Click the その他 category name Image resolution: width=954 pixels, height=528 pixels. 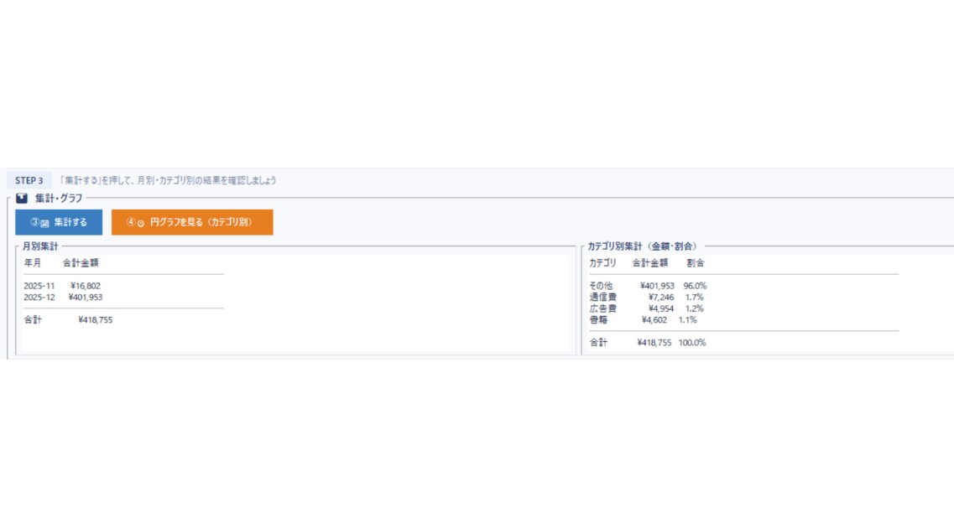click(x=601, y=286)
